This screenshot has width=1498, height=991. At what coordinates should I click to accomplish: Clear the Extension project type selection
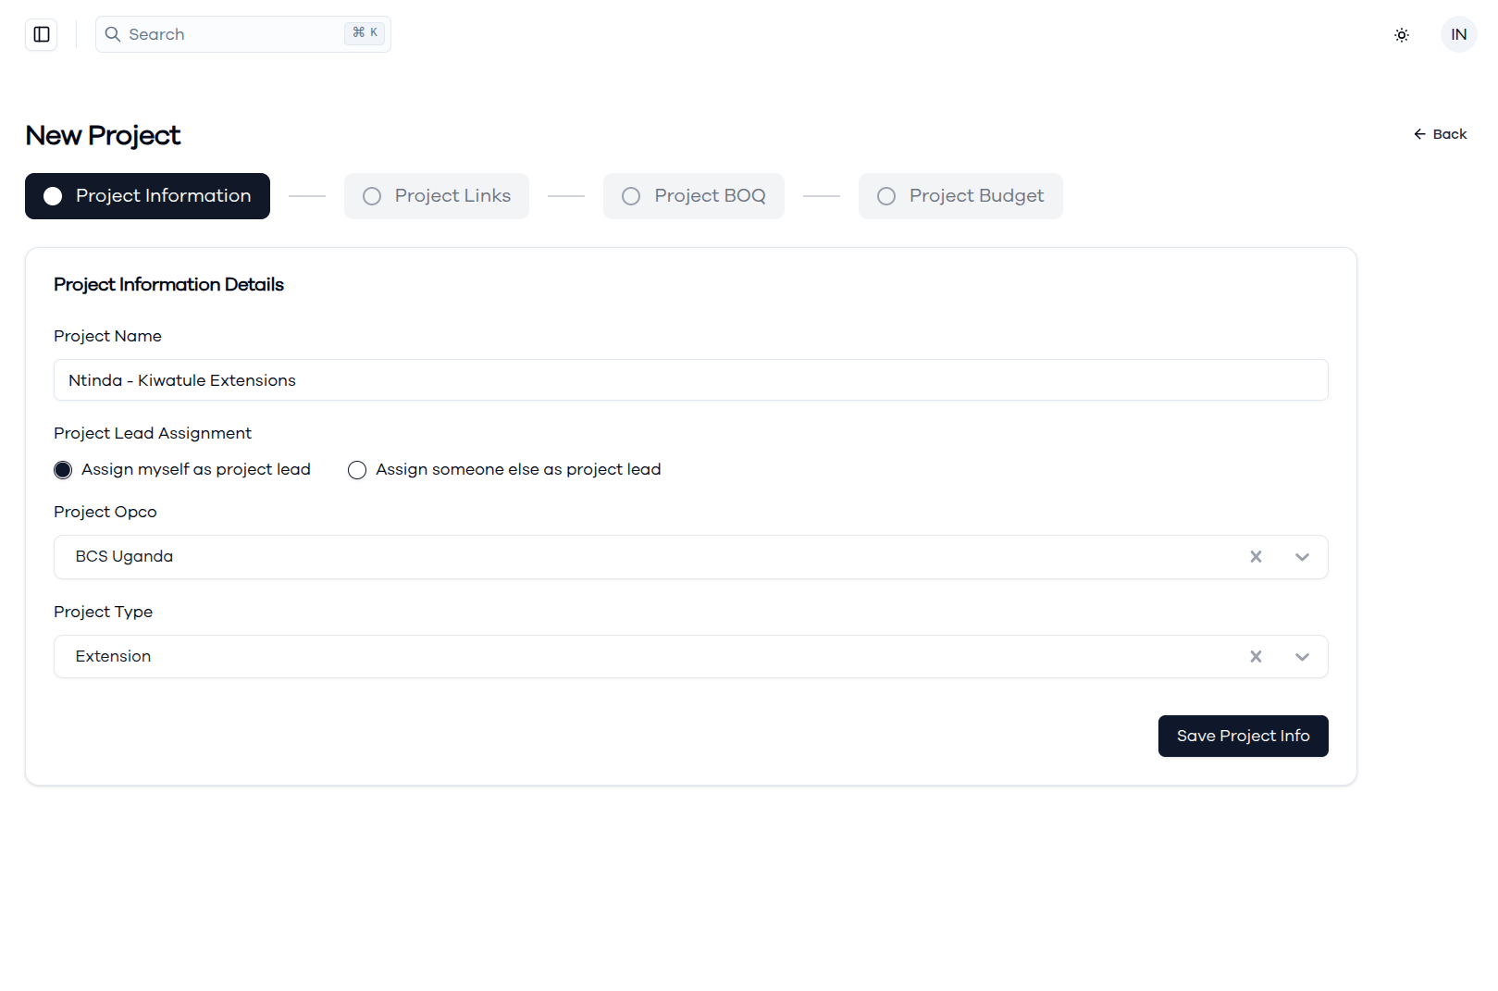coord(1256,657)
